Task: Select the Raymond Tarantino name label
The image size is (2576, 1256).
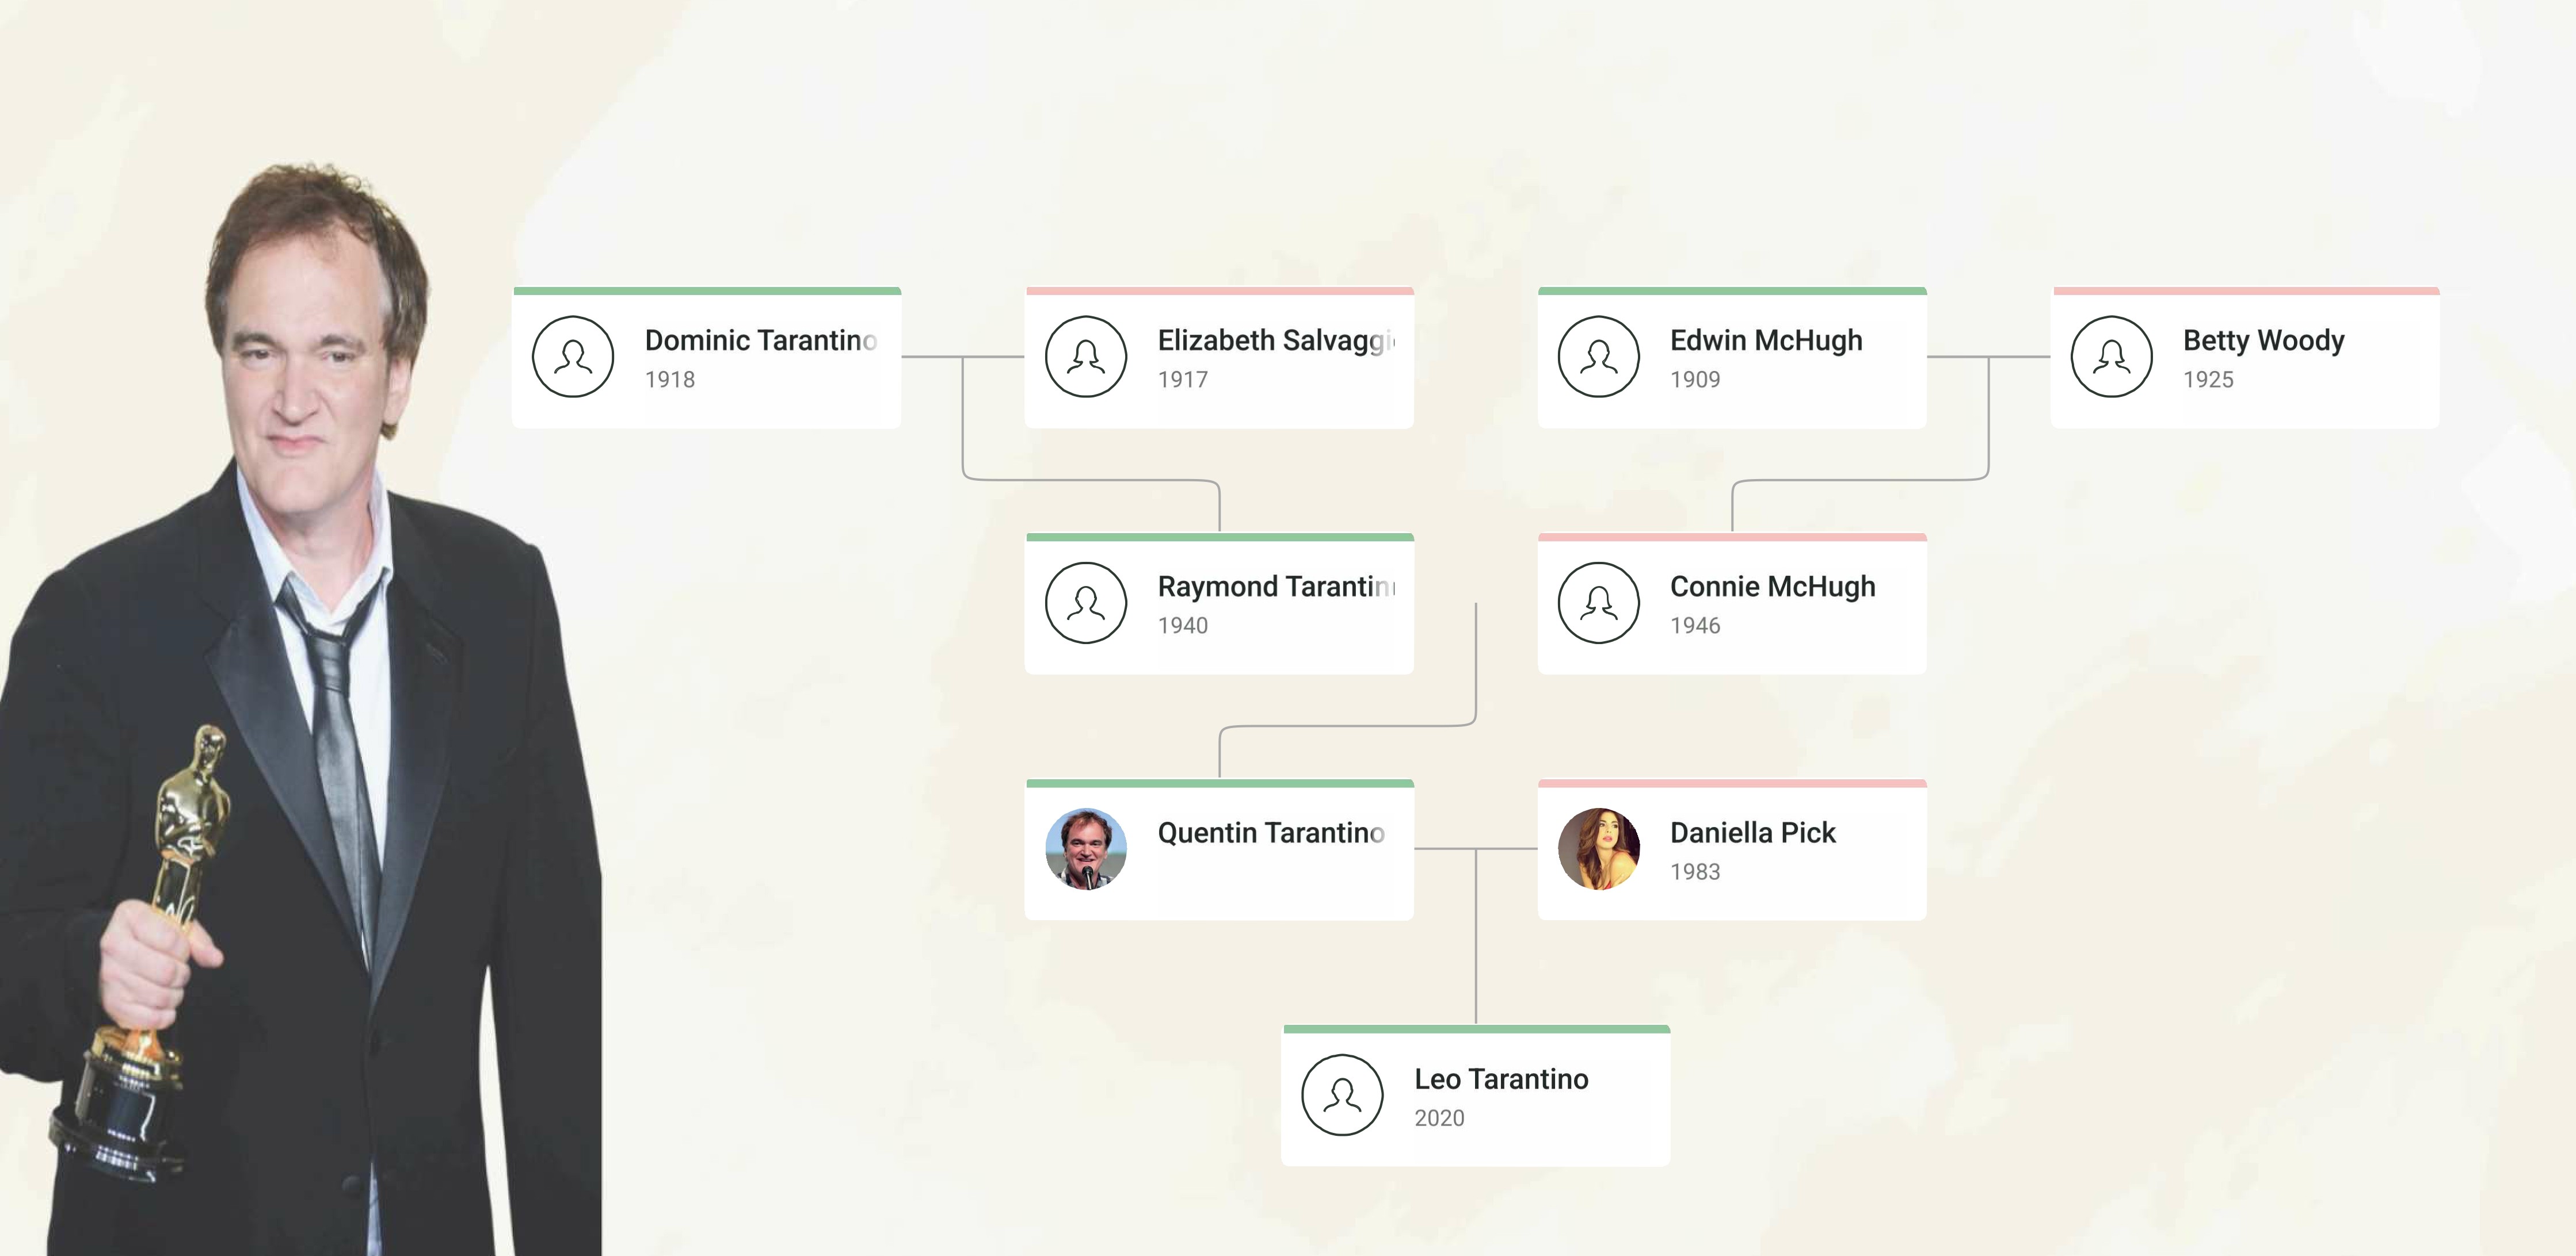Action: coord(1276,587)
